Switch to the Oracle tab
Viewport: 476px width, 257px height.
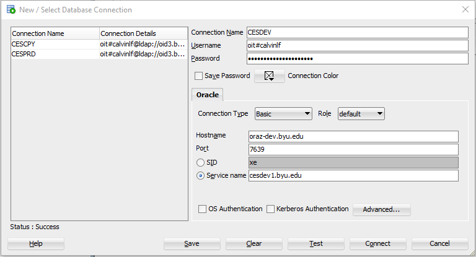click(x=208, y=95)
